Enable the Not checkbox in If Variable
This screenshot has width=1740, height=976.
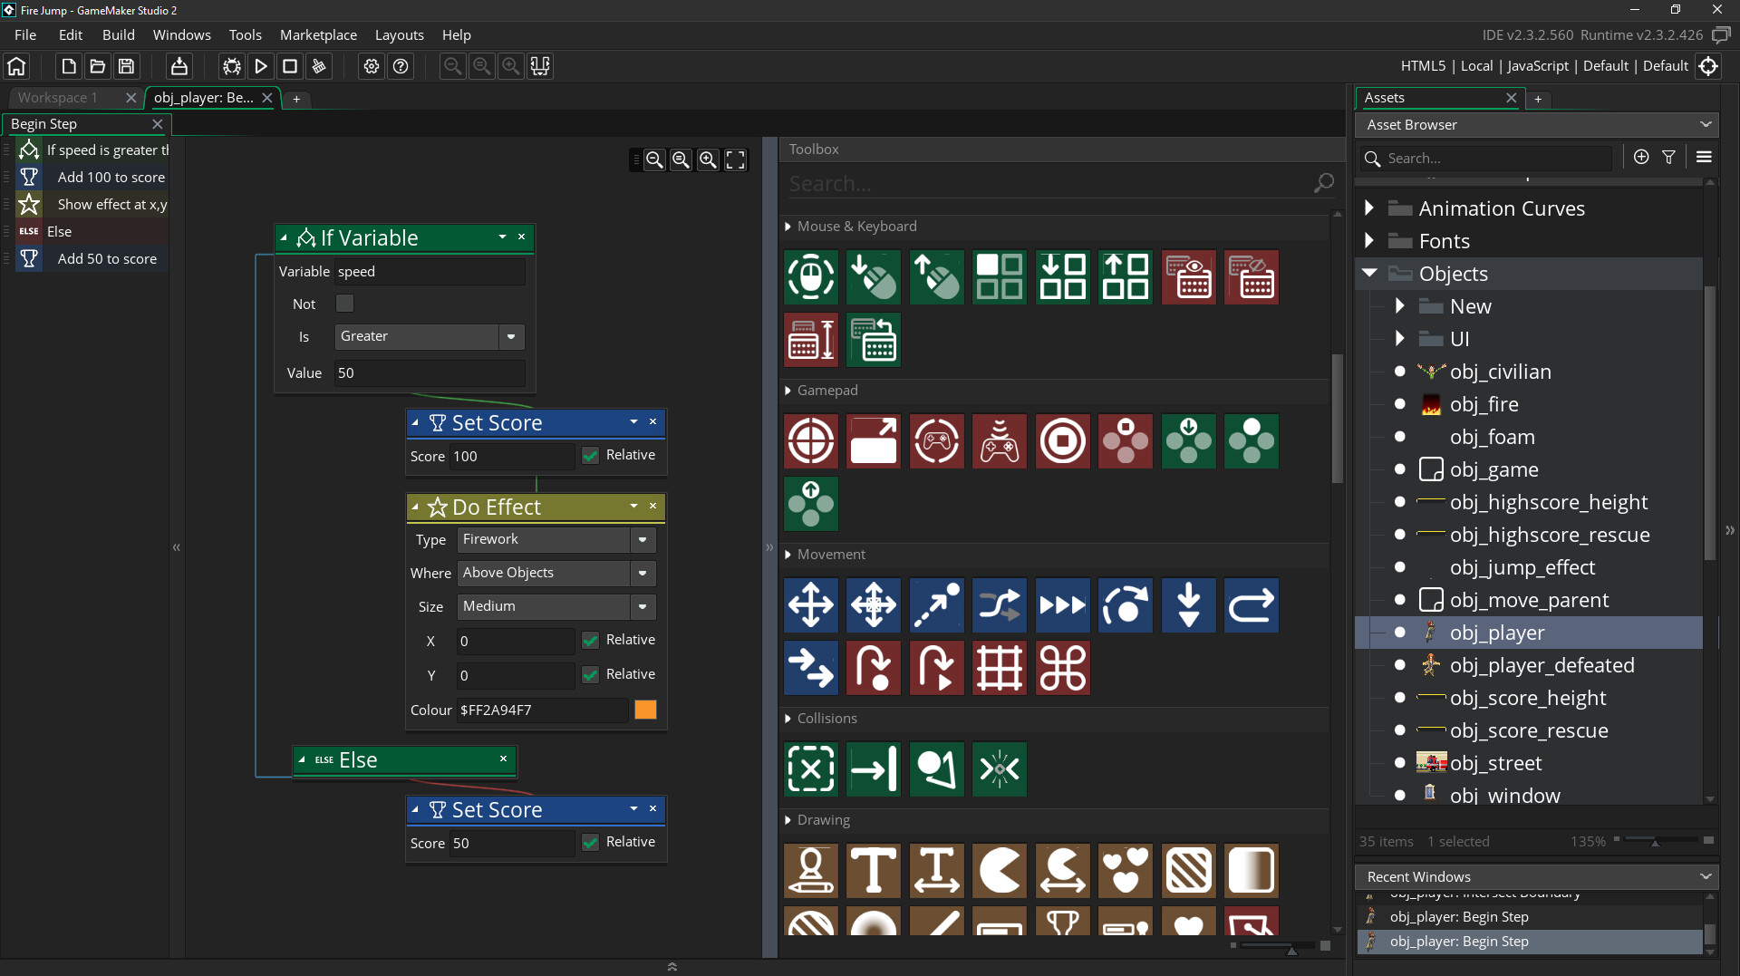(344, 304)
